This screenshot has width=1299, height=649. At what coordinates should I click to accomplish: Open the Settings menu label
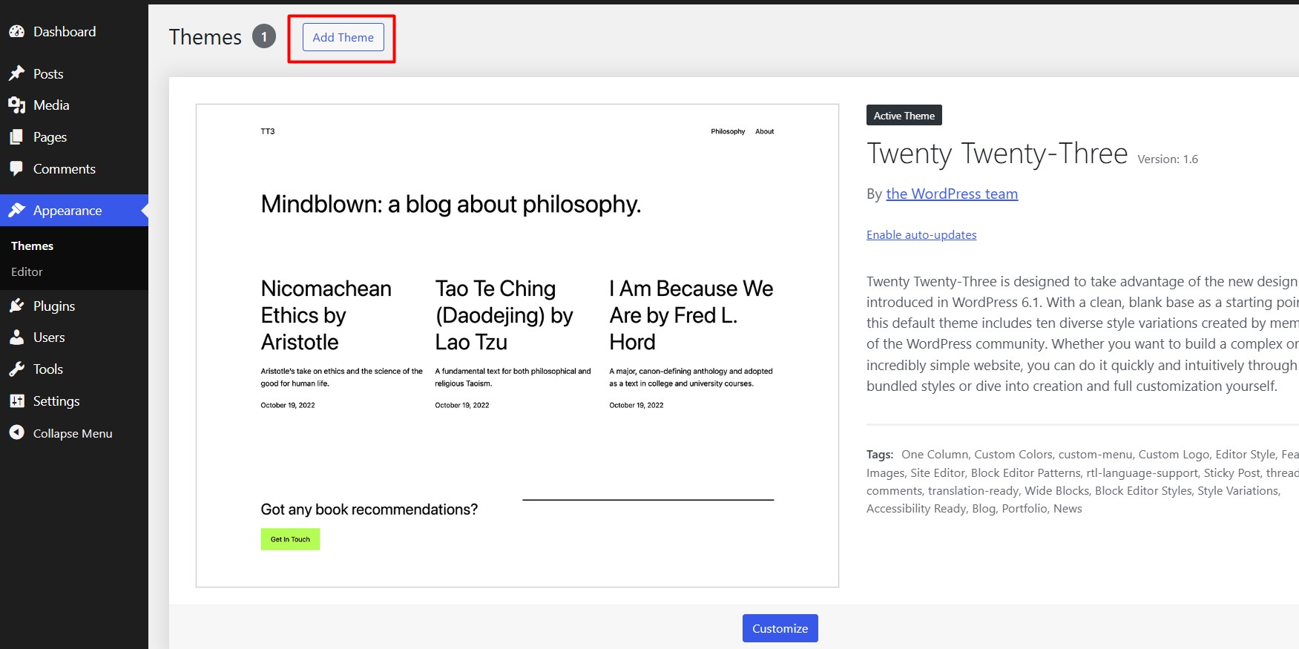pos(56,401)
